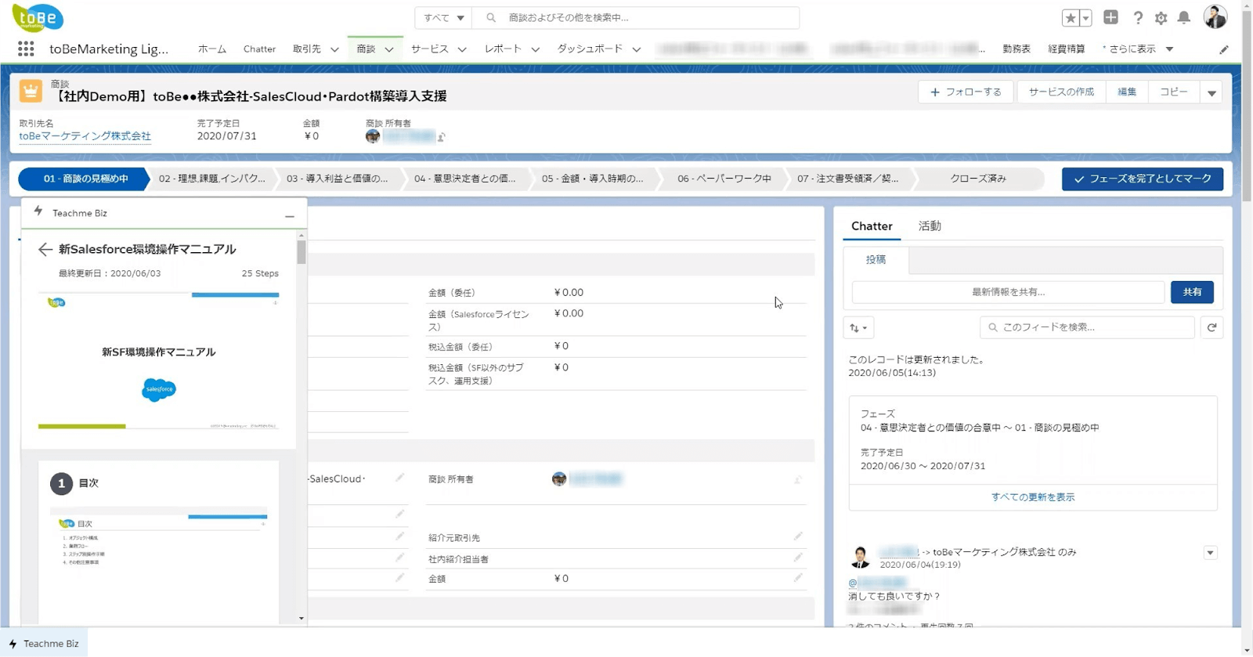Click 編集 button

[1127, 92]
